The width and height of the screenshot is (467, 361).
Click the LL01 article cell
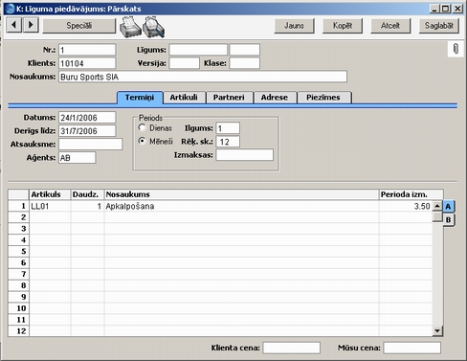tap(50, 206)
